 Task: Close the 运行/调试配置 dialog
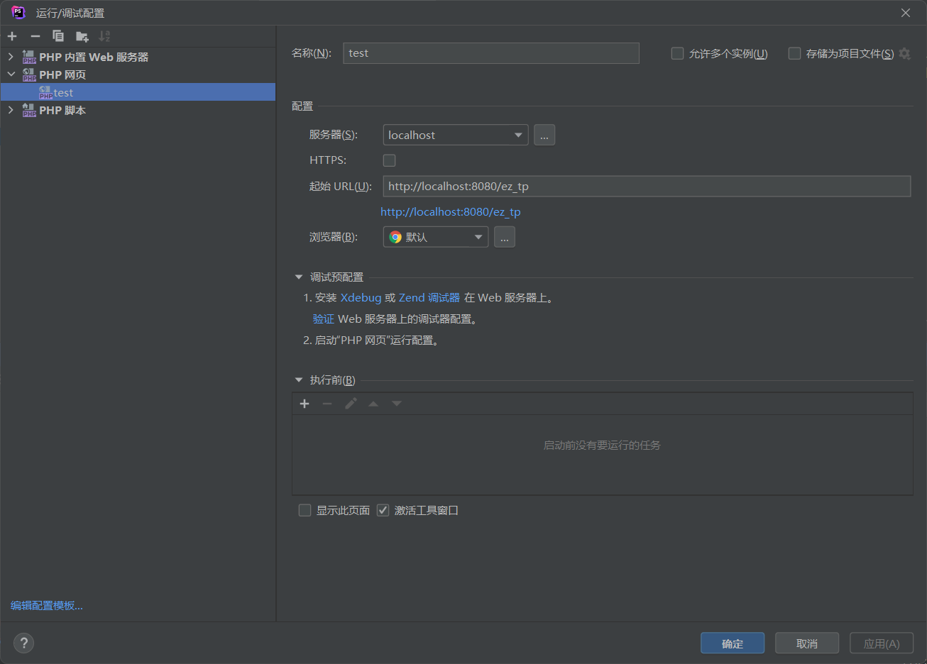[x=906, y=13]
